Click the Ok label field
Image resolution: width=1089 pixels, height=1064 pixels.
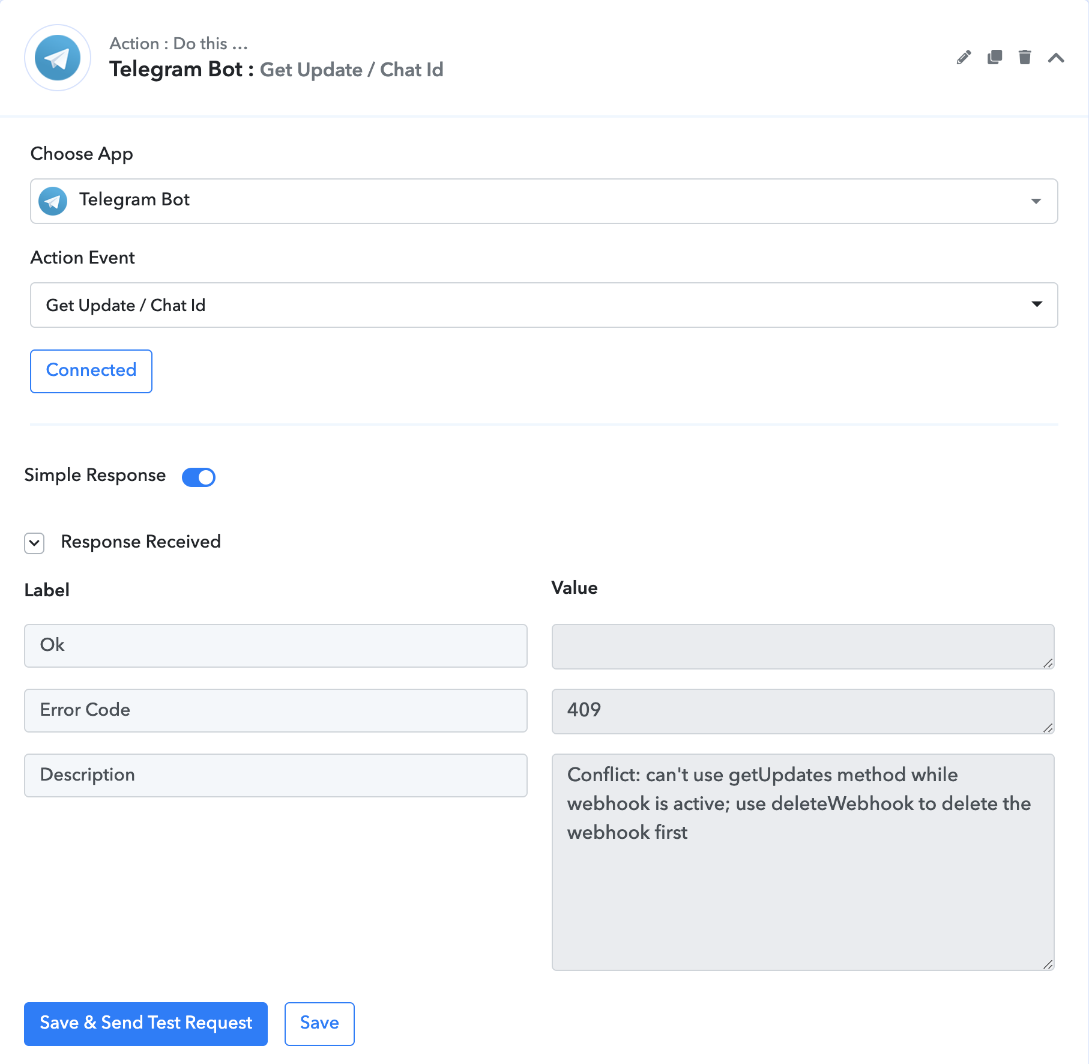point(276,645)
